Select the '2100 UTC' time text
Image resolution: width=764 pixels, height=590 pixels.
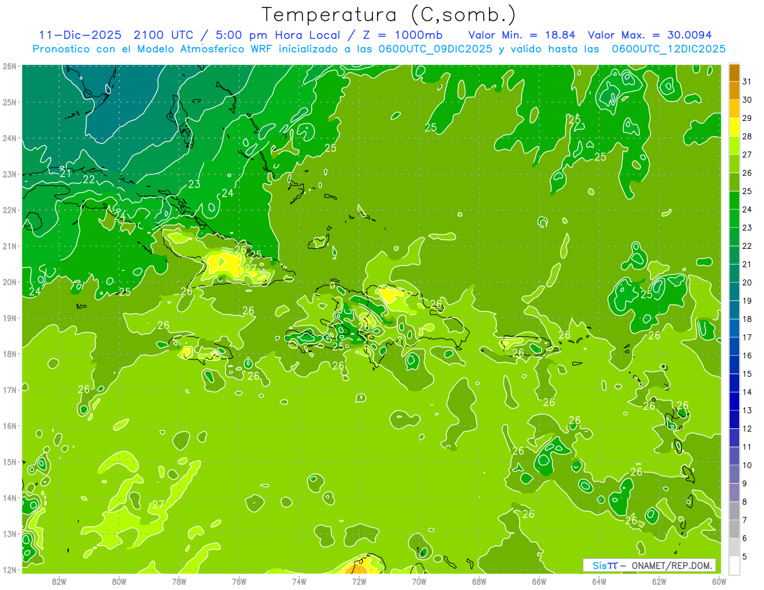pyautogui.click(x=162, y=35)
